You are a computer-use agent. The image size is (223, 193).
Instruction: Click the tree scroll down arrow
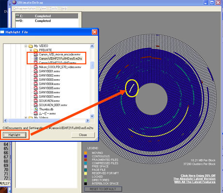point(92,116)
